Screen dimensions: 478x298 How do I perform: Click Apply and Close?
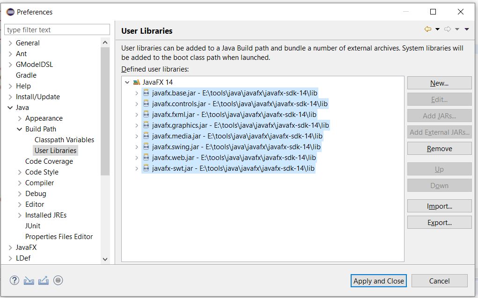coord(379,281)
